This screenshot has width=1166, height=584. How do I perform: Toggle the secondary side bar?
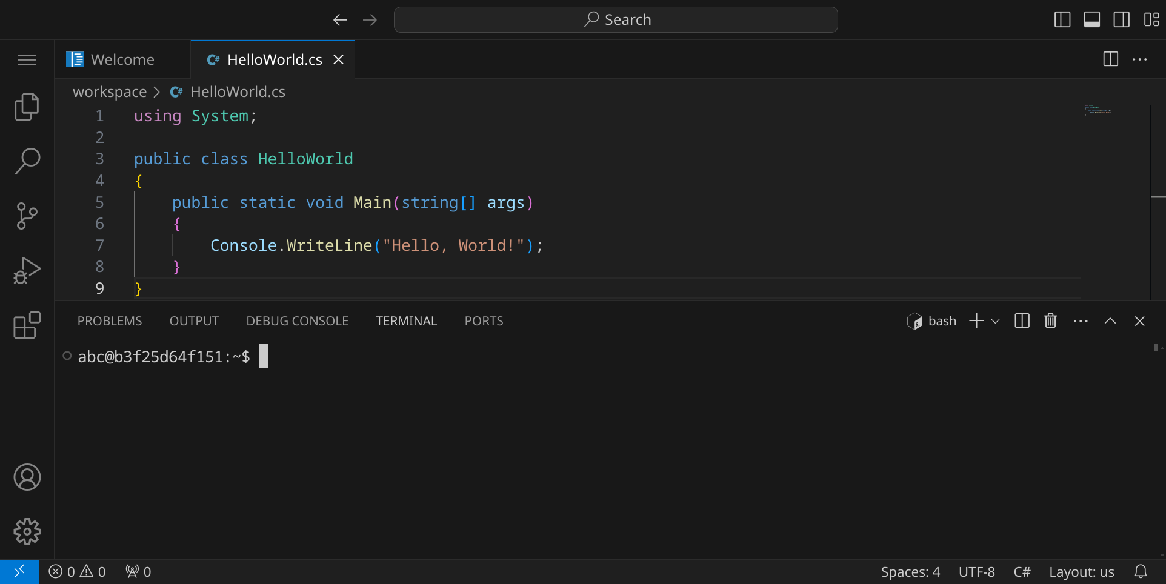(1122, 19)
